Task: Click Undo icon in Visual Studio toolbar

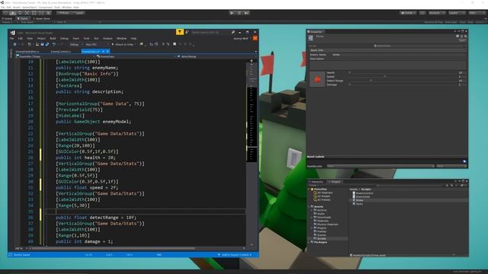Action: [54, 44]
